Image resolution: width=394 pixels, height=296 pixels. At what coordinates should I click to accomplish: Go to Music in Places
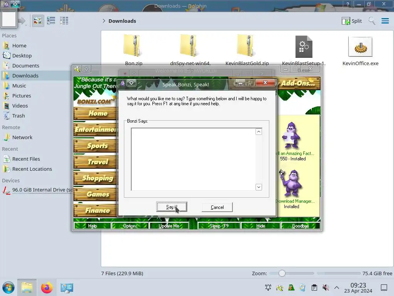point(19,86)
